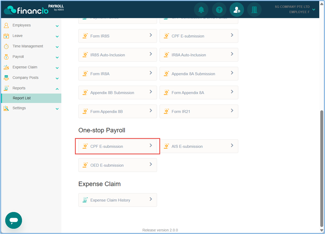Click the Company Posts icon in sidebar
The height and width of the screenshot is (234, 325).
pos(6,78)
